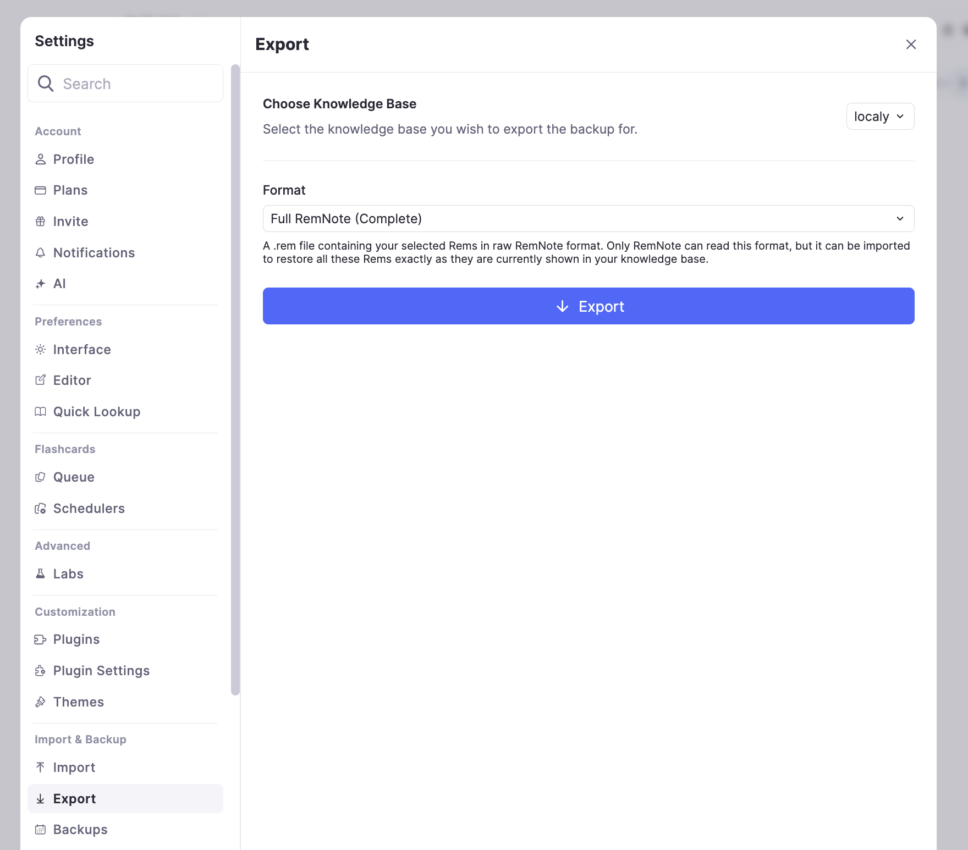
Task: Select Quick Lookup in the sidebar
Action: (96, 412)
